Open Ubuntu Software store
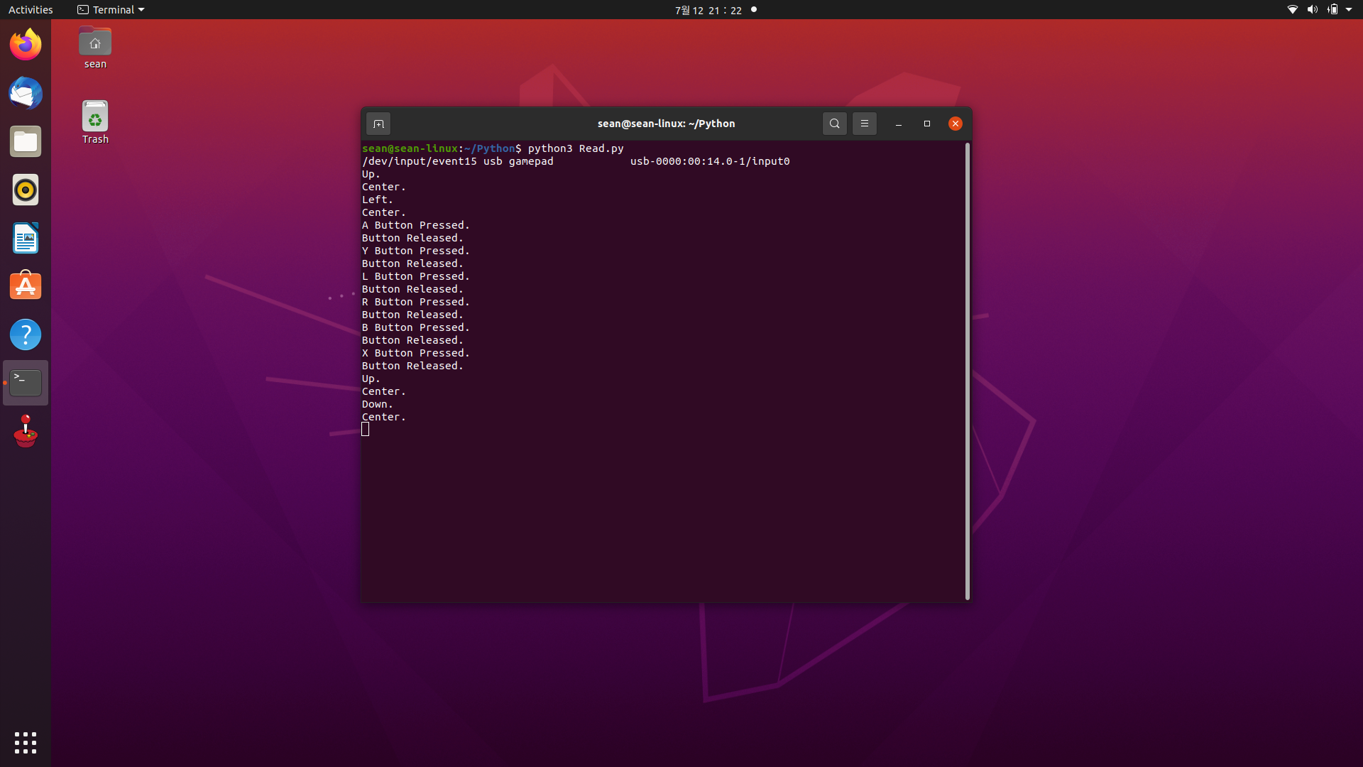Viewport: 1363px width, 767px height. [26, 286]
